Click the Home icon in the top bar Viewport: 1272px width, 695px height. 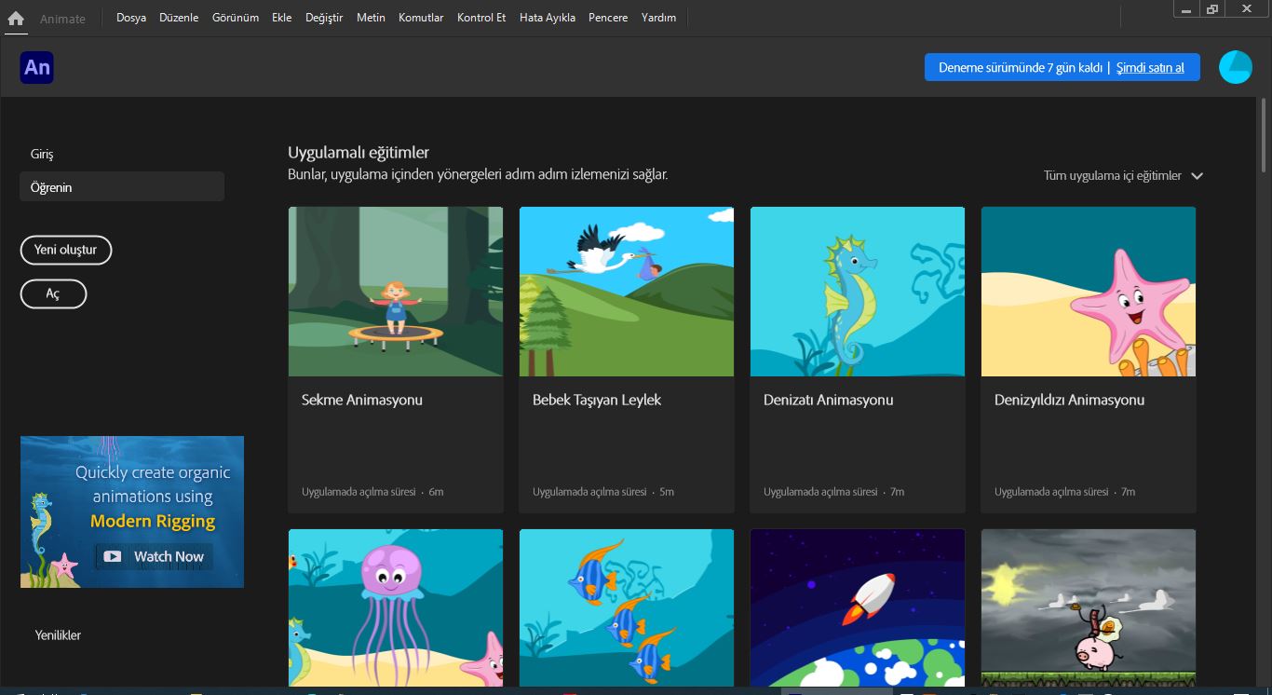[x=16, y=18]
